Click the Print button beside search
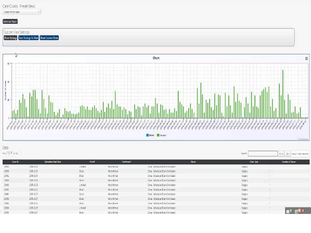 pos(281,154)
